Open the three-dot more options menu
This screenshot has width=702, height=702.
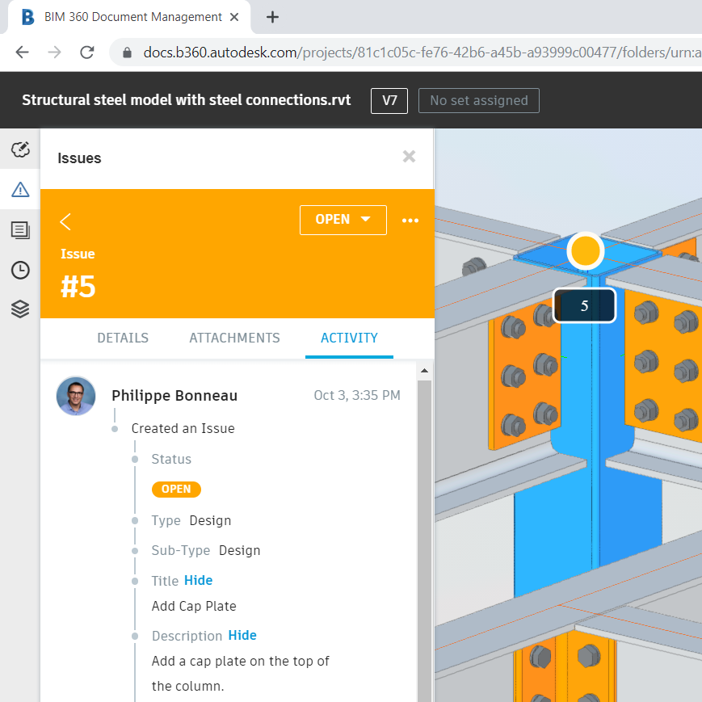pos(410,221)
